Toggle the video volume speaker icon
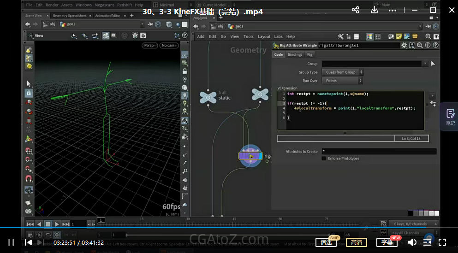 pos(412,242)
